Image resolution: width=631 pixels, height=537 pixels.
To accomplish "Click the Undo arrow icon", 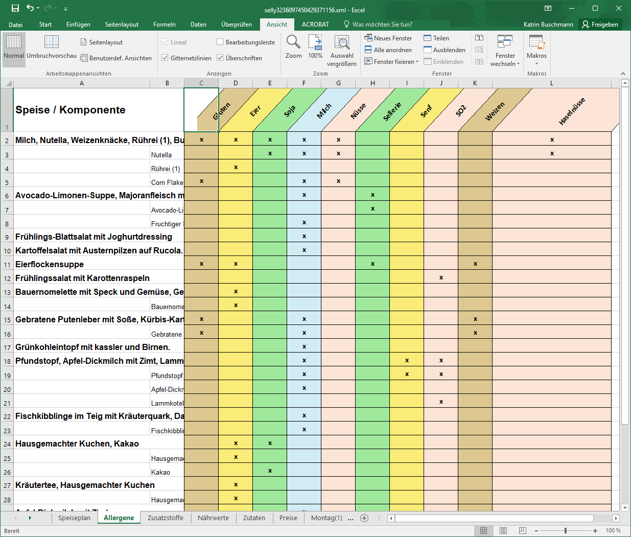I will pyautogui.click(x=30, y=8).
